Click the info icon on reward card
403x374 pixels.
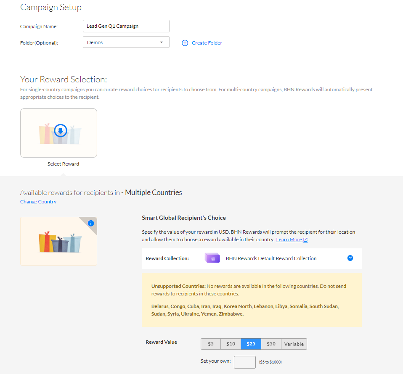tap(90, 223)
